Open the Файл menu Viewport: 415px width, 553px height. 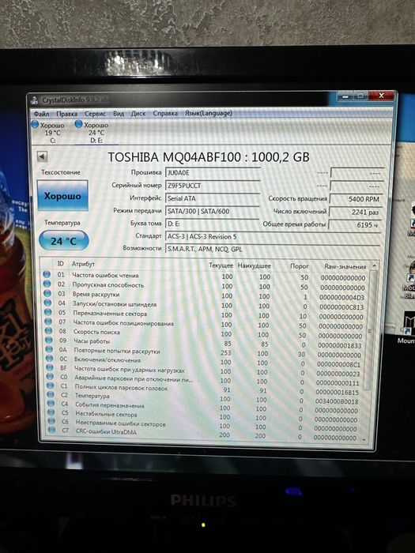[x=41, y=114]
